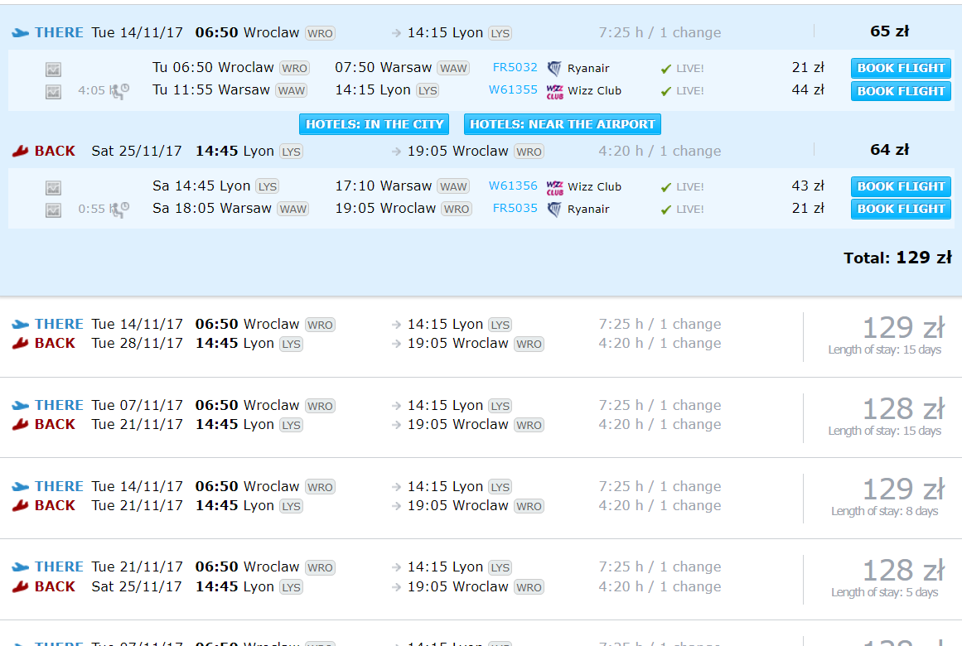Screen dimensions: 962x646
Task: Book the 21 zł Wroclaw to Warsaw flight
Action: pos(901,68)
